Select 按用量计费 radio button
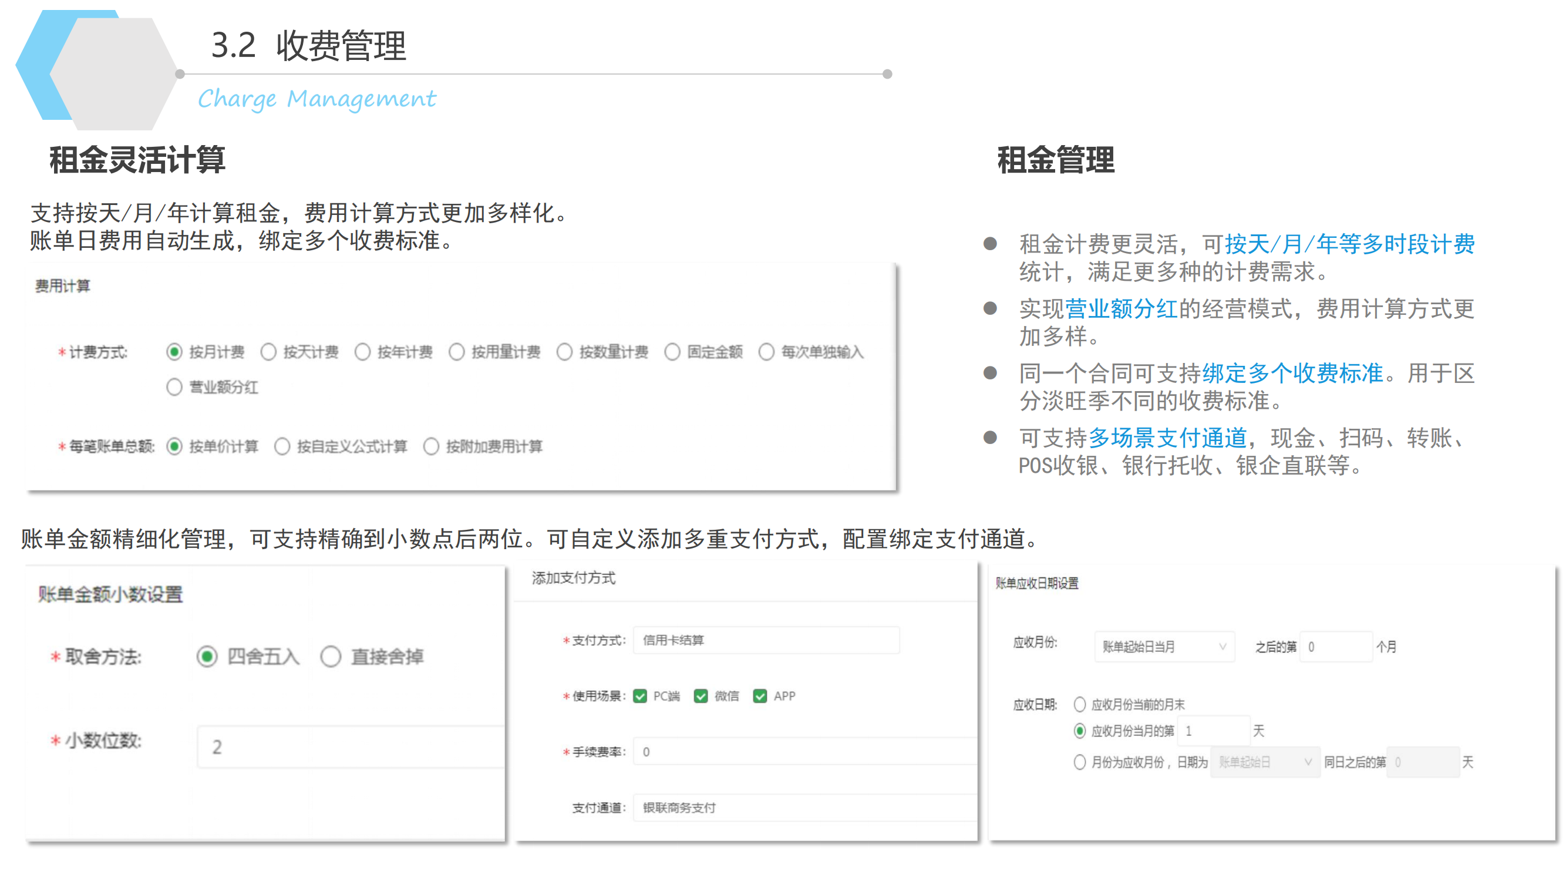 pos(457,352)
